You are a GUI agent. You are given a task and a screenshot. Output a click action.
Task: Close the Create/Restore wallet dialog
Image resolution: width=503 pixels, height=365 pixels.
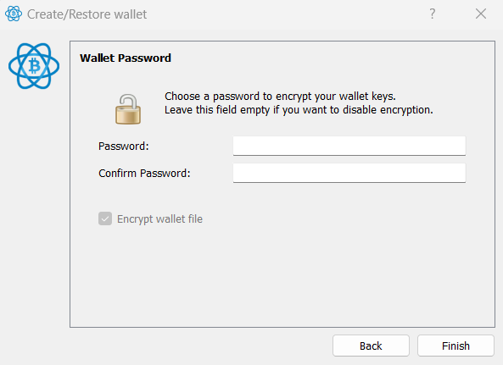(x=481, y=14)
